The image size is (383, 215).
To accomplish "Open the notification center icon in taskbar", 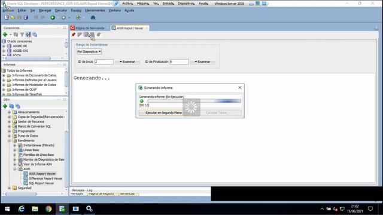I will (x=370, y=209).
